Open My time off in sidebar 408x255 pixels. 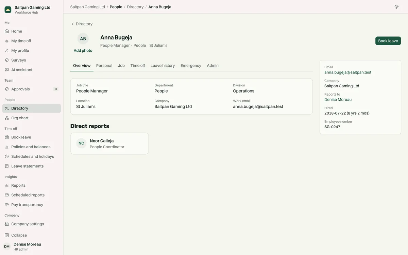(x=32, y=41)
